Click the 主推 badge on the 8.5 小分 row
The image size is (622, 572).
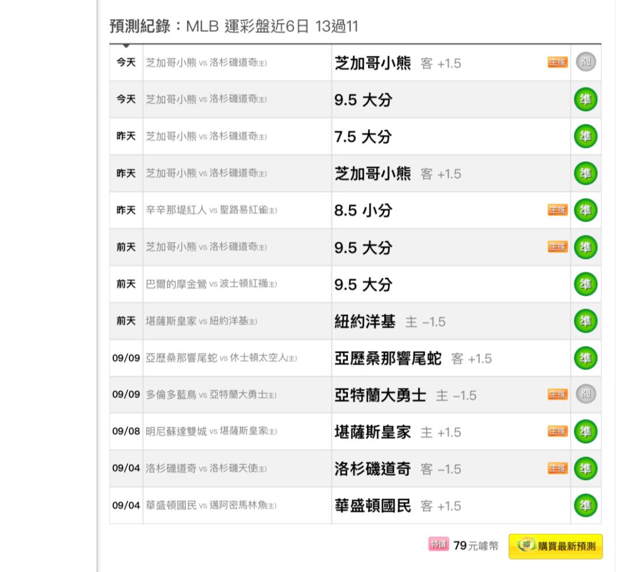coord(557,209)
